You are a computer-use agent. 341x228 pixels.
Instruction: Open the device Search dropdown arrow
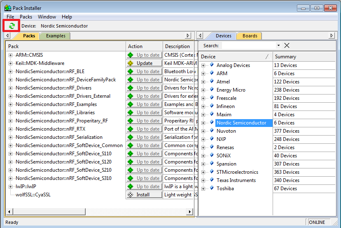[278, 46]
